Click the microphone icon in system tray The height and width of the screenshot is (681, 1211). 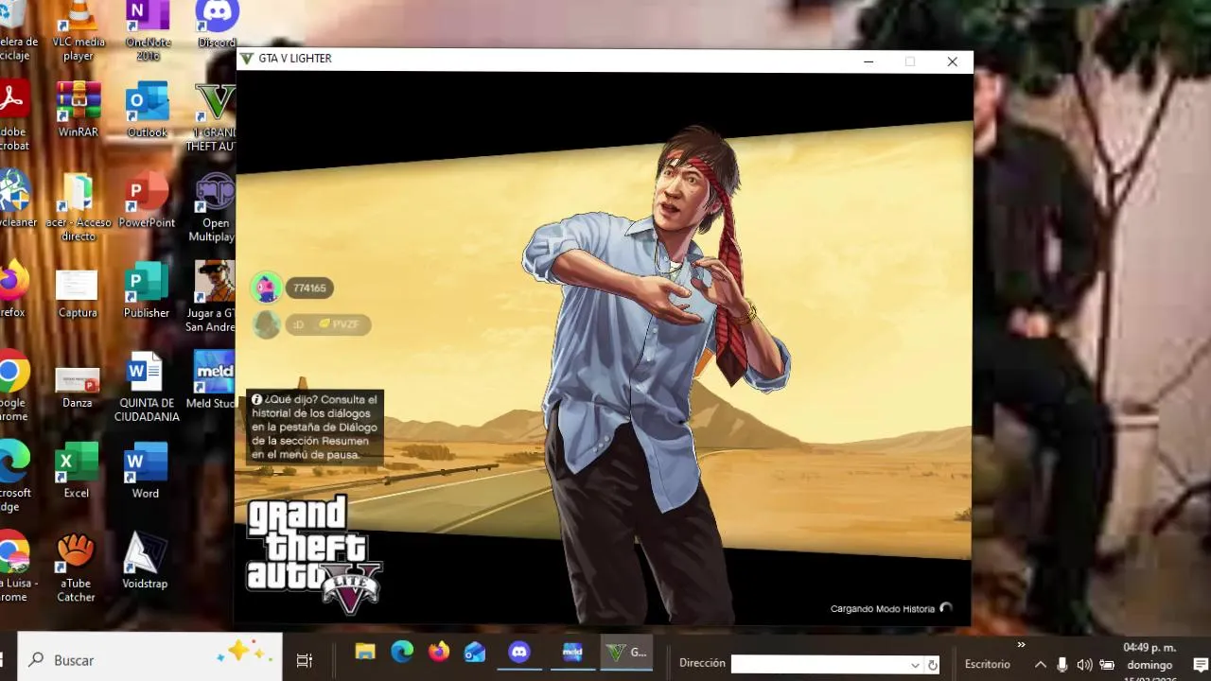pyautogui.click(x=1062, y=664)
